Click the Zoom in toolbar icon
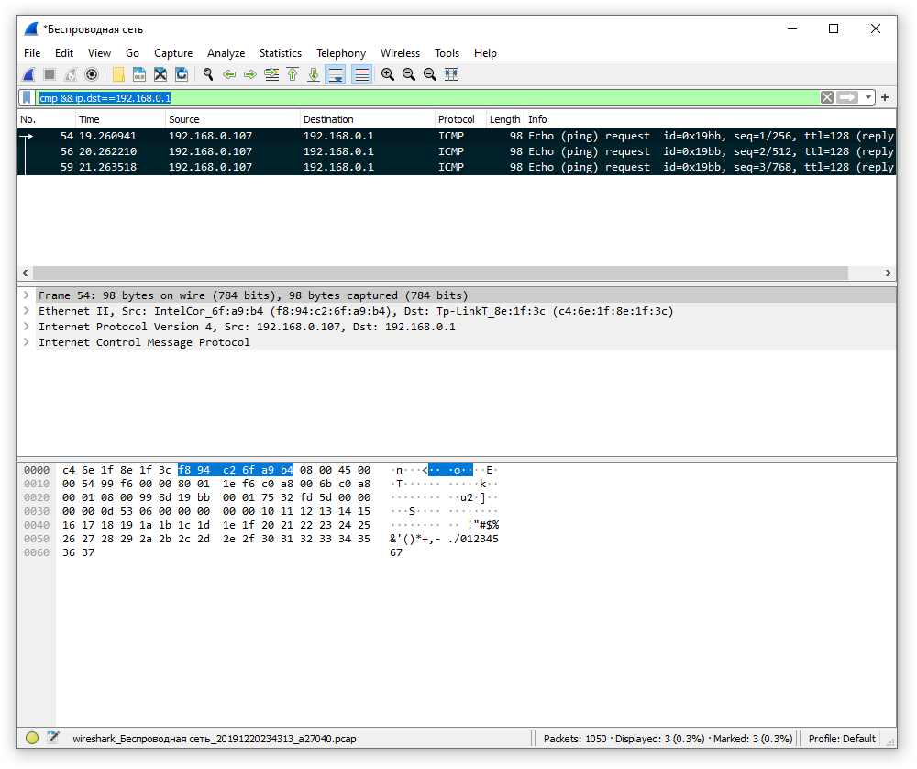Image resolution: width=917 pixels, height=769 pixels. pos(388,74)
